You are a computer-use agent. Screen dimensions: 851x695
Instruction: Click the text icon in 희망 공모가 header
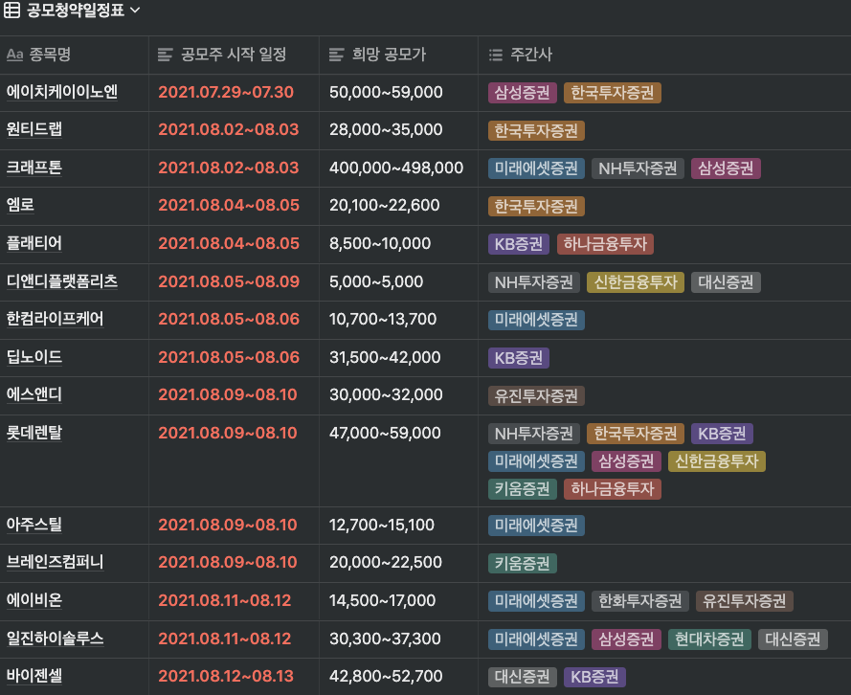point(337,55)
